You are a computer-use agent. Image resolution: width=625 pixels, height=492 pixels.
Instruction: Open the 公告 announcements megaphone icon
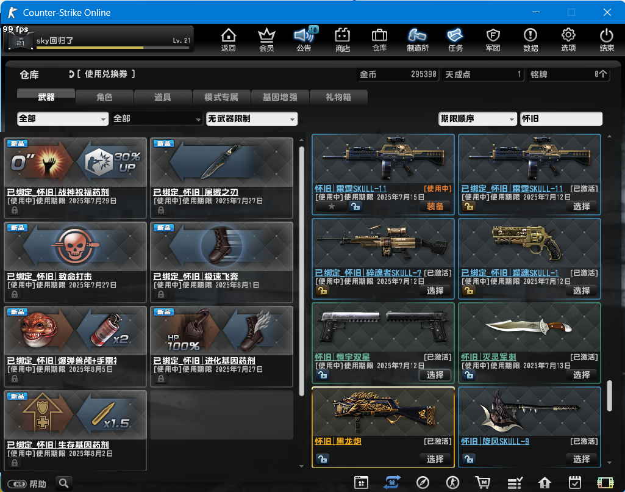[x=304, y=40]
